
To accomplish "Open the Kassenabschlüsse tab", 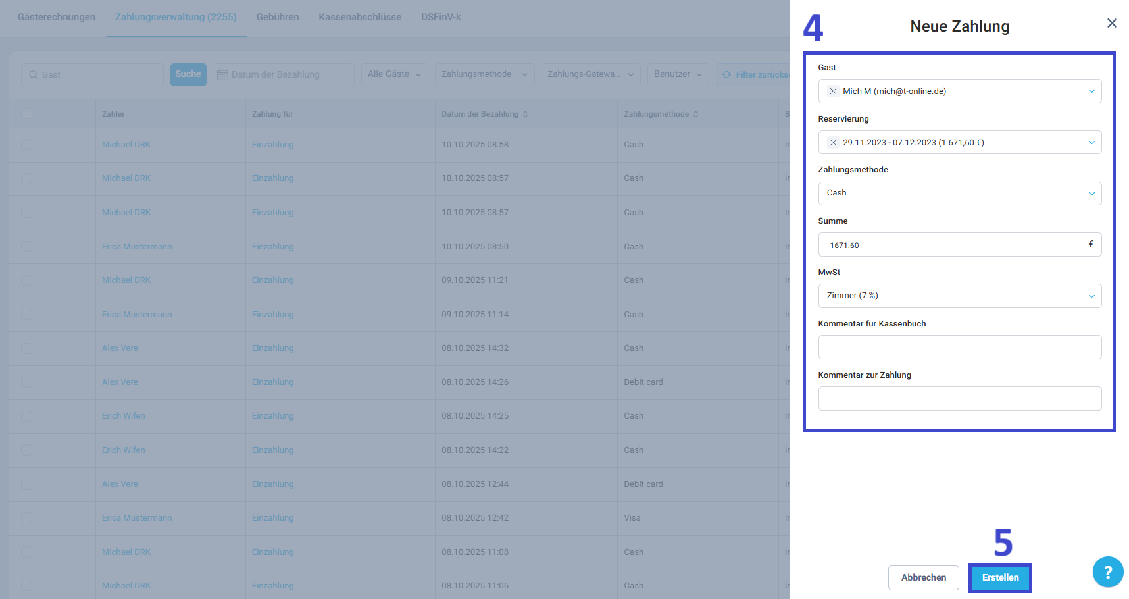I will pyautogui.click(x=360, y=17).
